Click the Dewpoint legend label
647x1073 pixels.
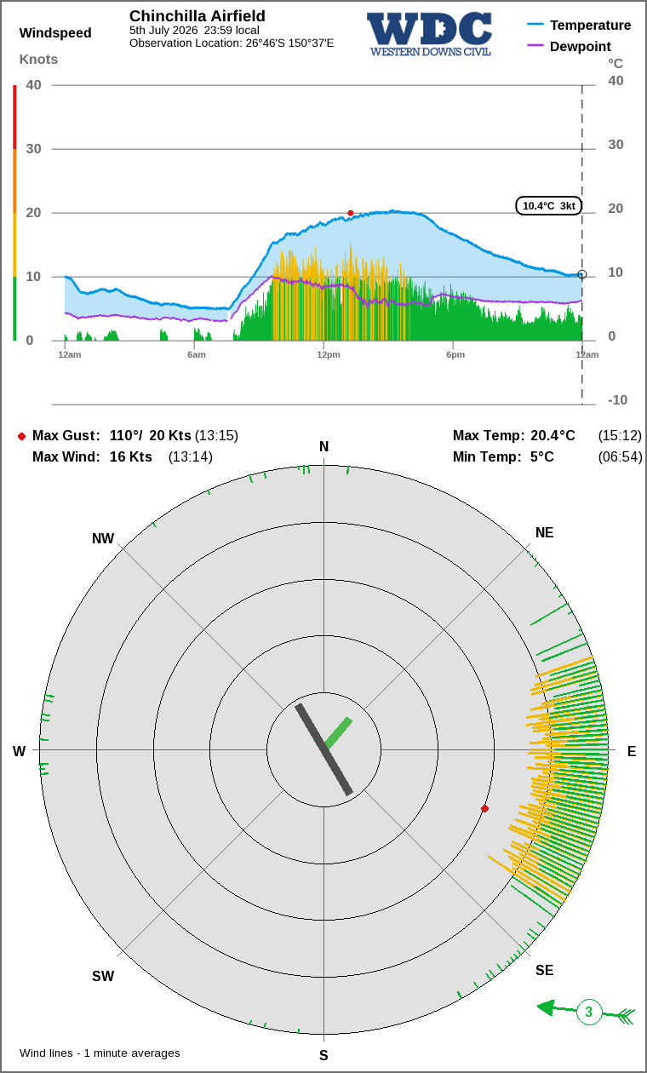581,46
